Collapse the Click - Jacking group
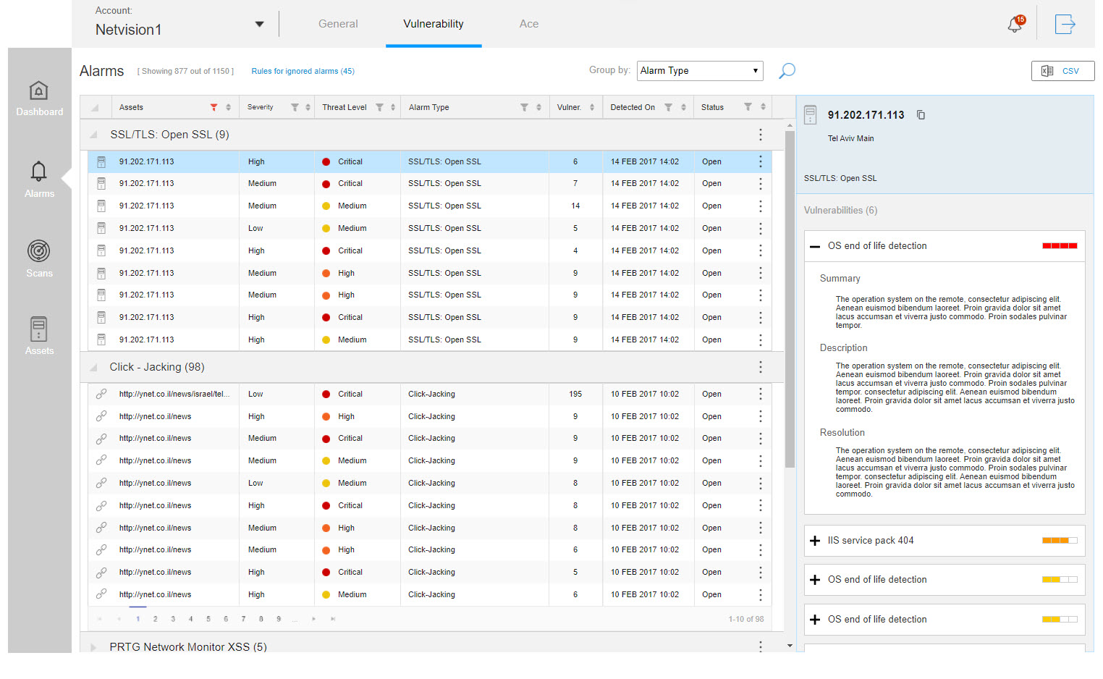This screenshot has width=1103, height=679. click(x=93, y=367)
